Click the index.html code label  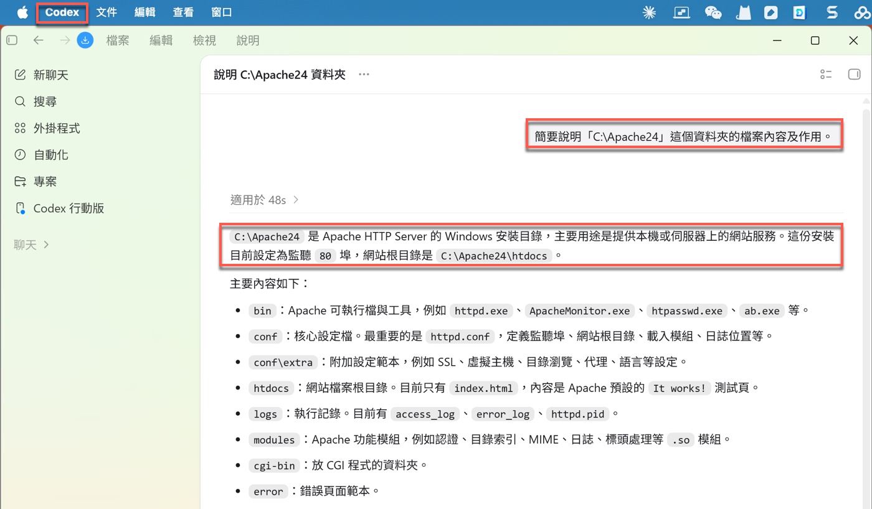(484, 388)
